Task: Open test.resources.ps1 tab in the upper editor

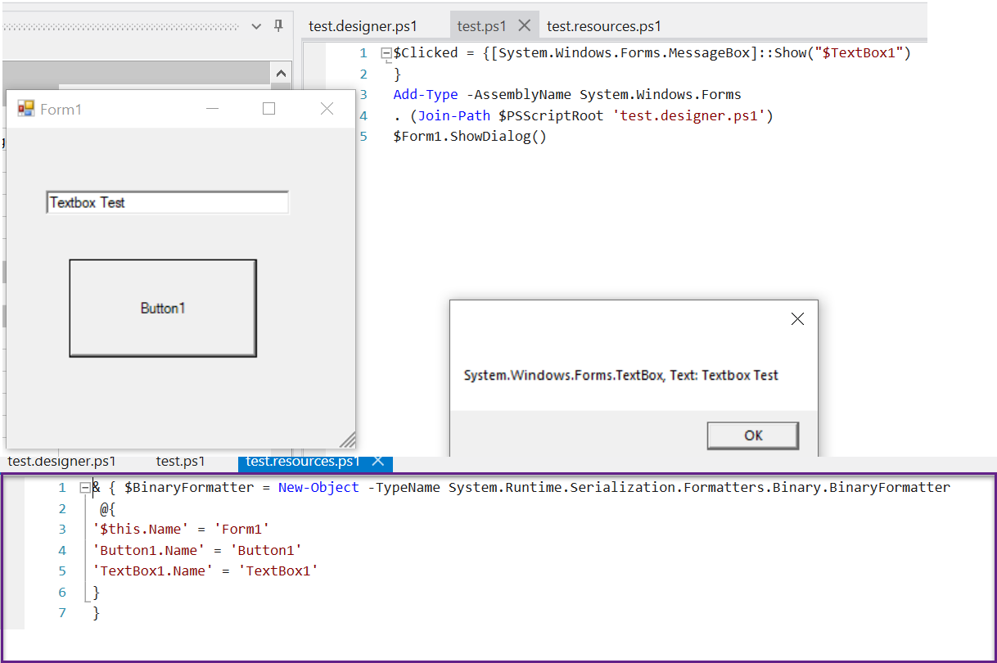Action: [x=603, y=26]
